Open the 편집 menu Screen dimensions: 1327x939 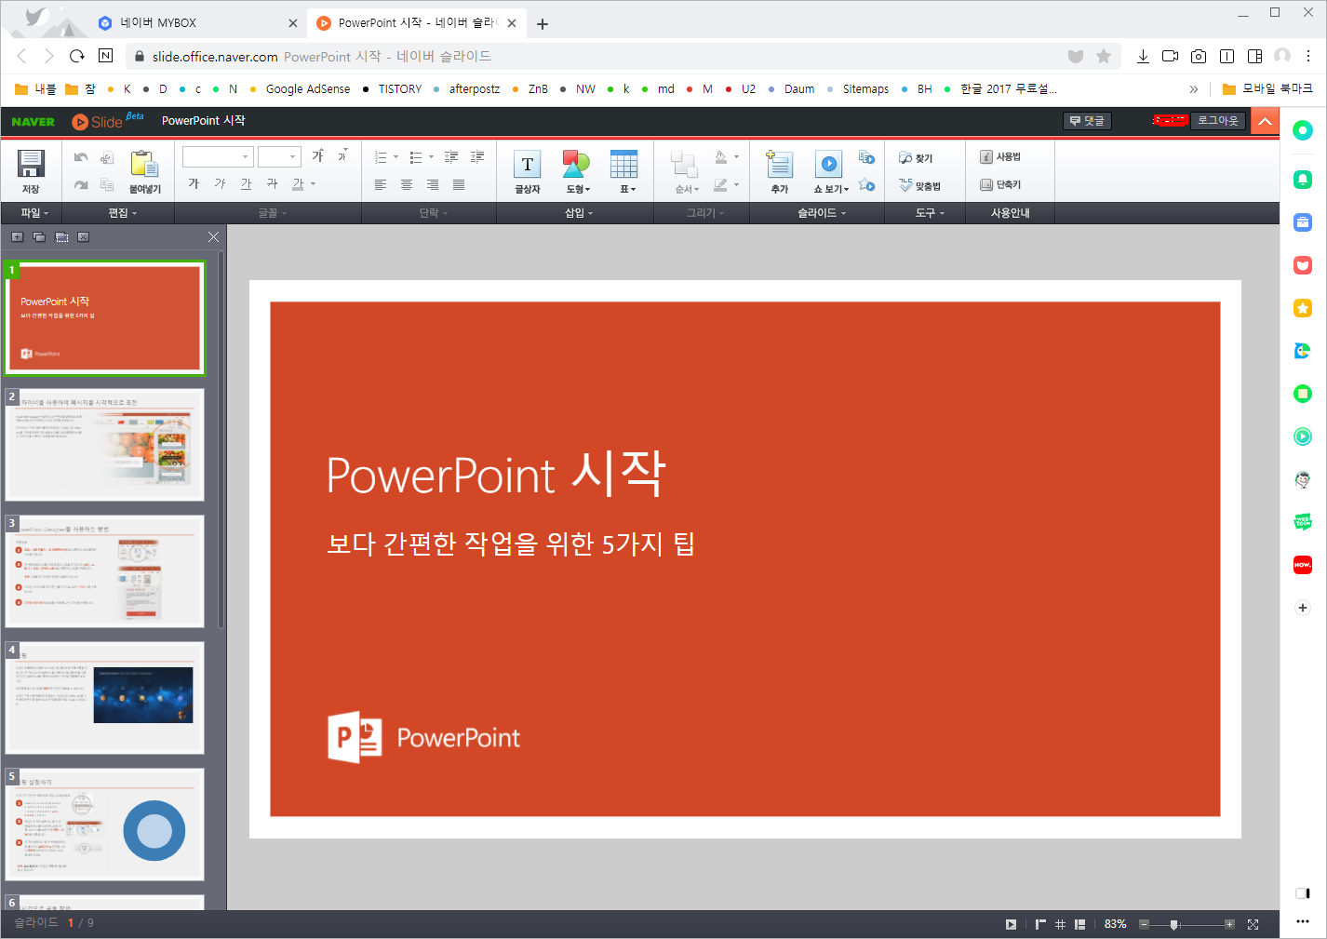click(122, 213)
